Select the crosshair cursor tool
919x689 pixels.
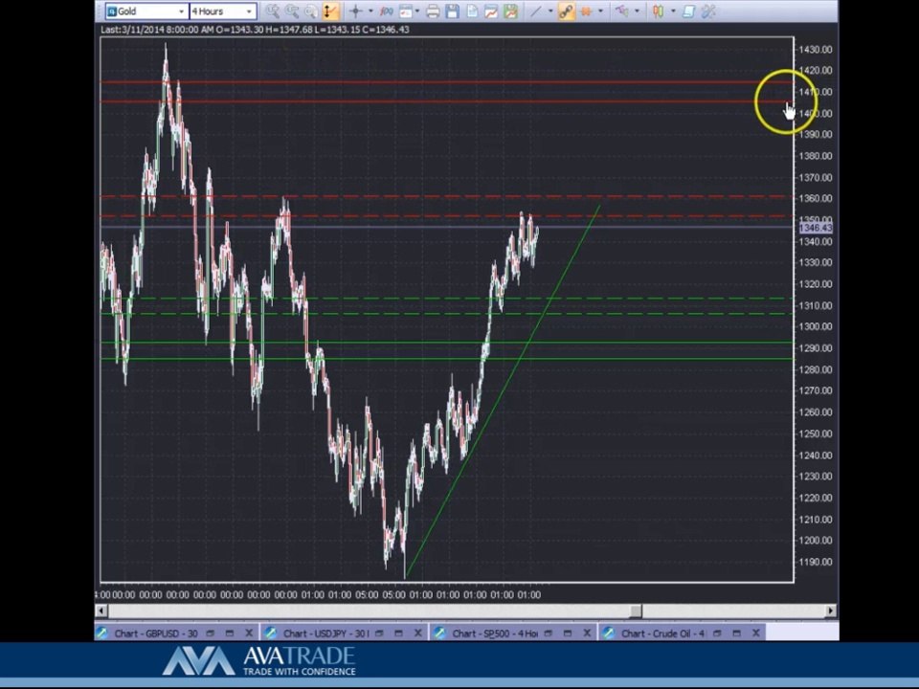click(x=356, y=11)
